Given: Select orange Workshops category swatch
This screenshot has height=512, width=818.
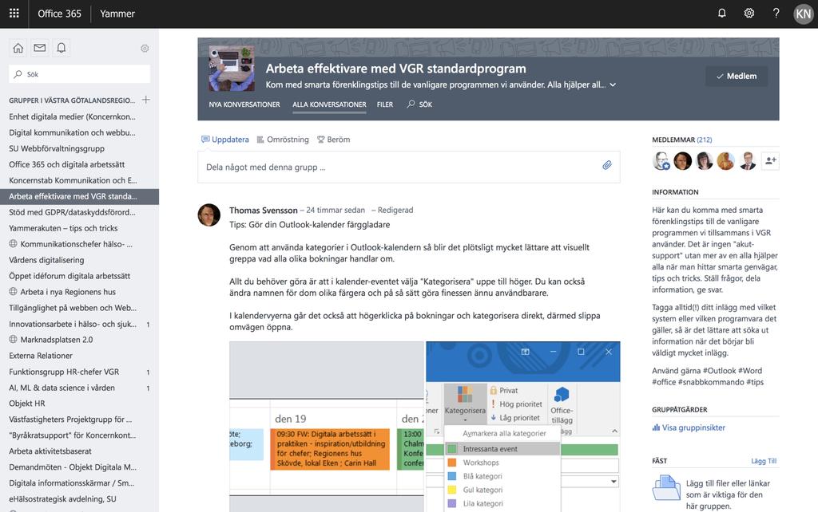Looking at the screenshot, I should (452, 463).
